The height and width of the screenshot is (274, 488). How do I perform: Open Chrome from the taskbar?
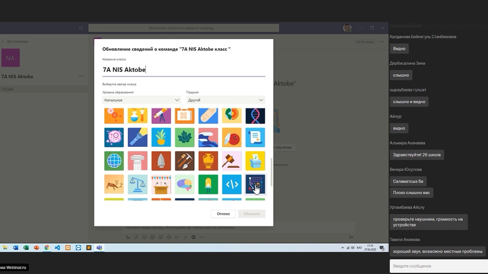(x=47, y=247)
